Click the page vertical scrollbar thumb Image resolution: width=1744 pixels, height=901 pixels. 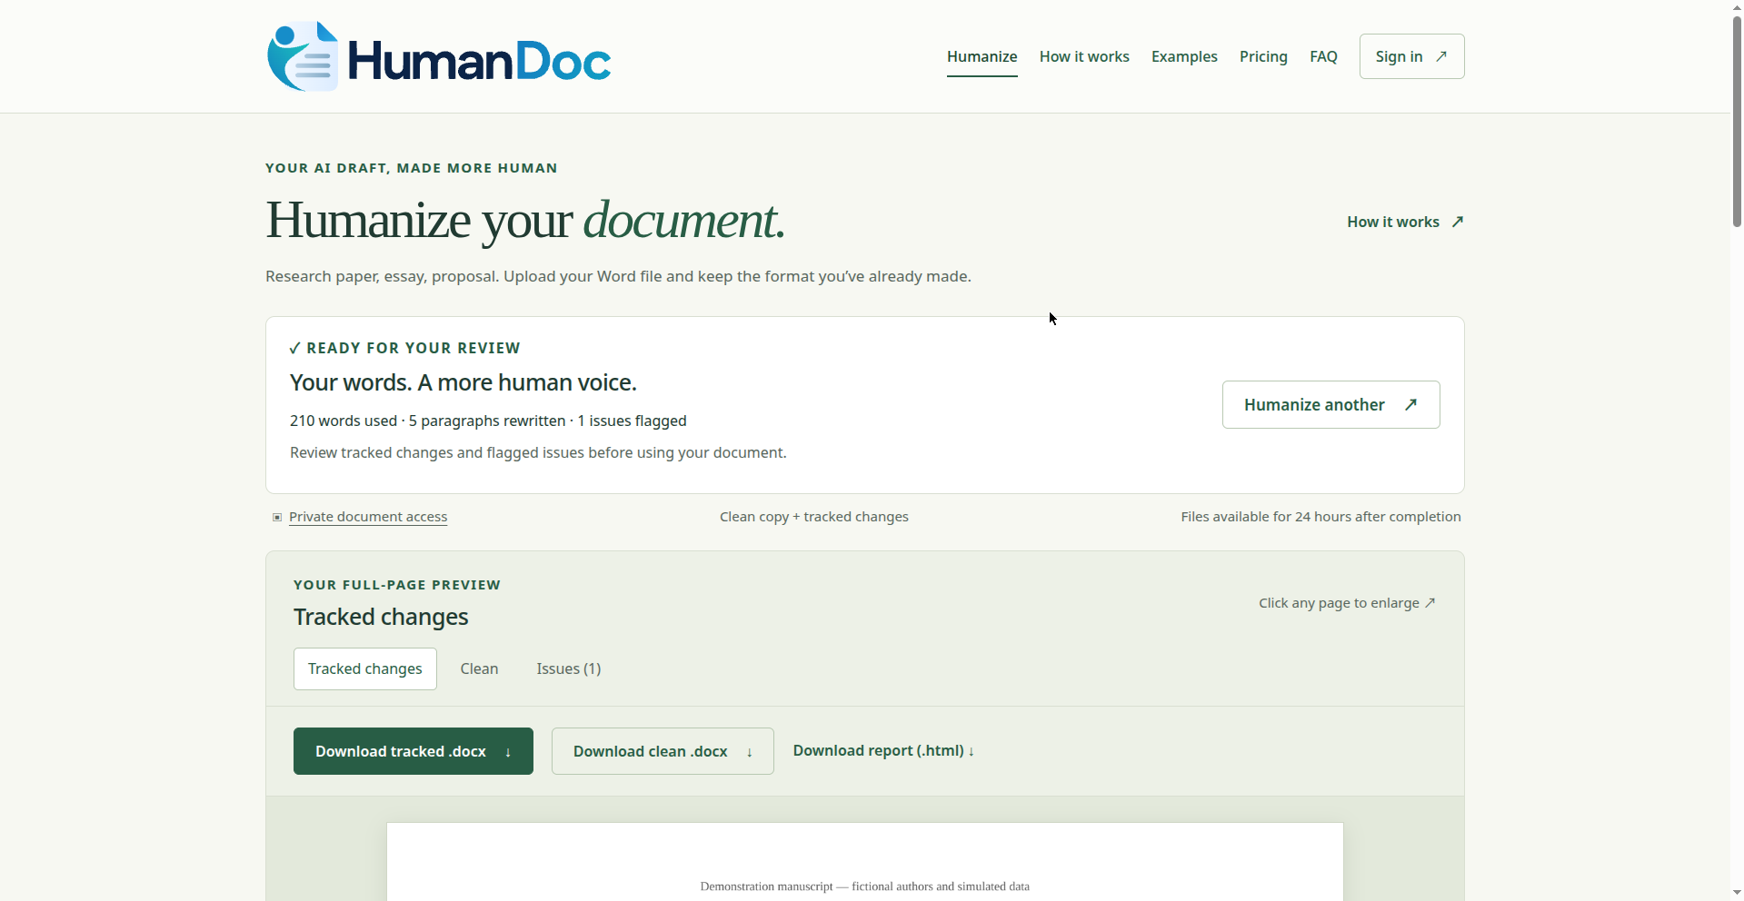(1737, 120)
